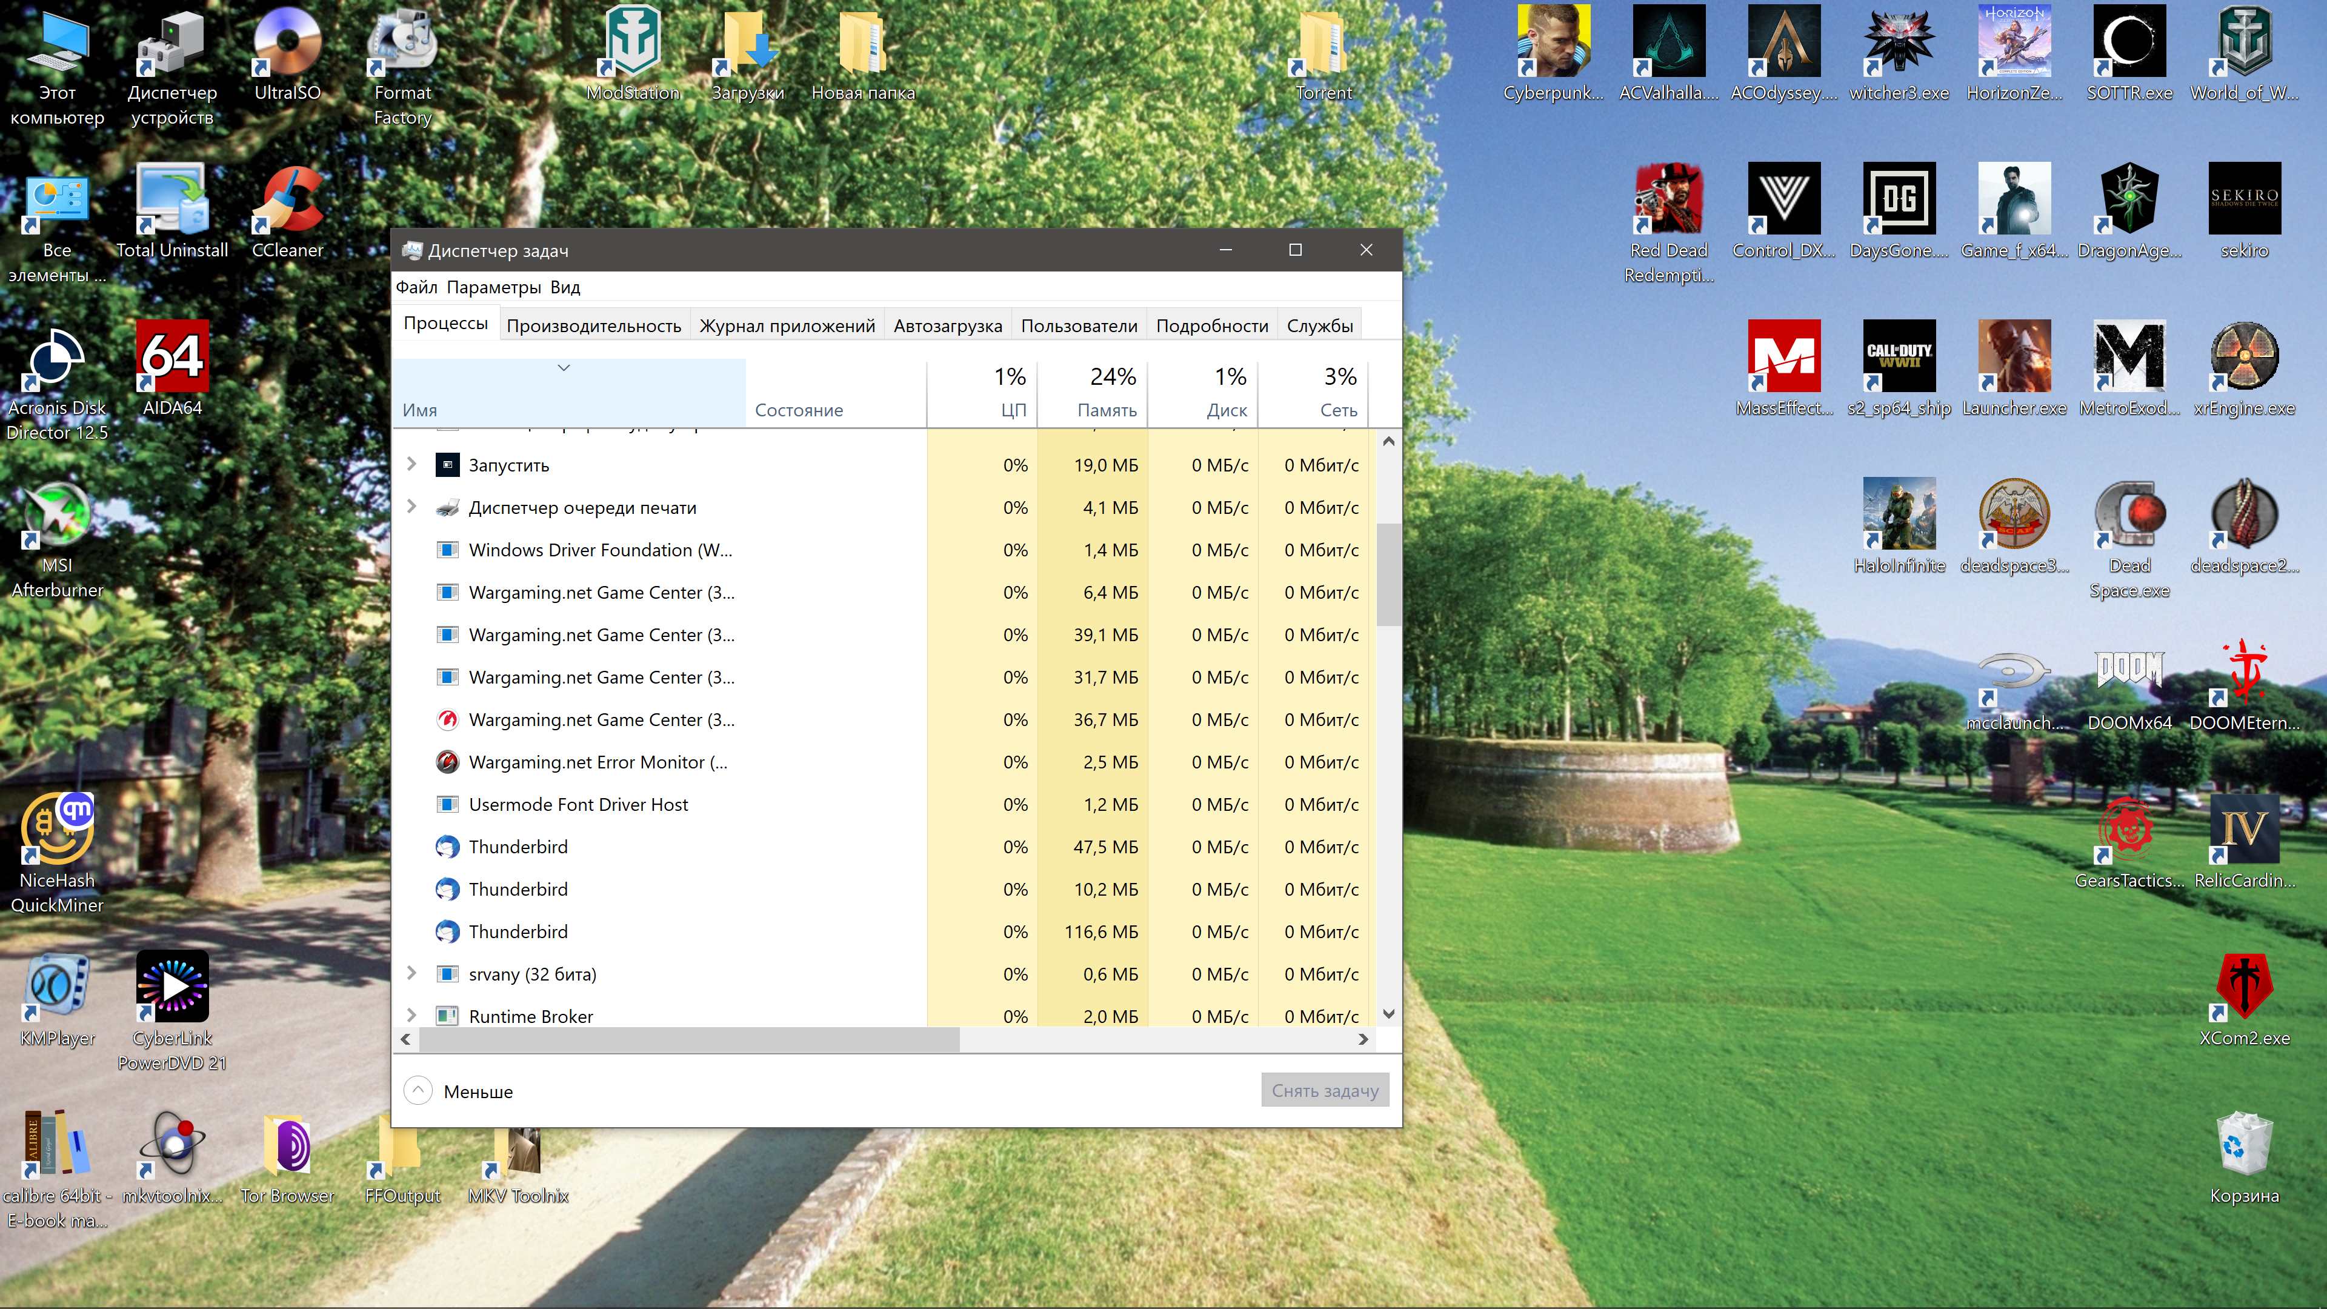Click the vertical scrollbar down arrow
The width and height of the screenshot is (2327, 1309).
pyautogui.click(x=1388, y=1014)
